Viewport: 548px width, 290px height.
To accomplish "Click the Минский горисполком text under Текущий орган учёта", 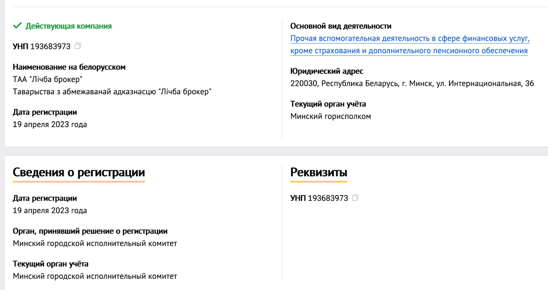I will [x=331, y=116].
